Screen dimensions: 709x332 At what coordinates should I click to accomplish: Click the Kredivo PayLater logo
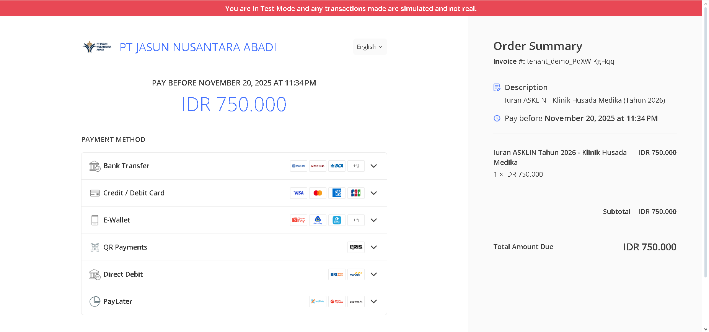coord(318,301)
